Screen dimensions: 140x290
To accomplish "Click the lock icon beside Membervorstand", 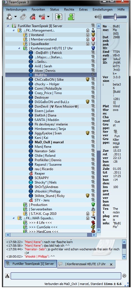I will point(88,39).
